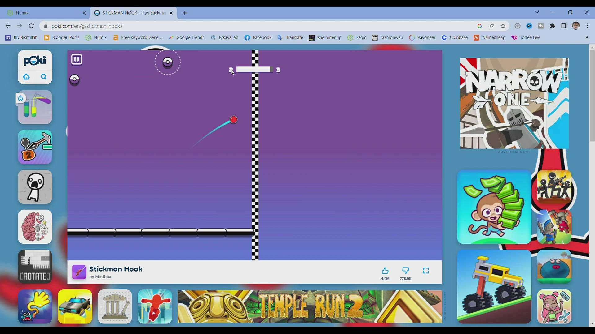Go to Poki home icon
595x334 pixels.
pyautogui.click(x=26, y=77)
